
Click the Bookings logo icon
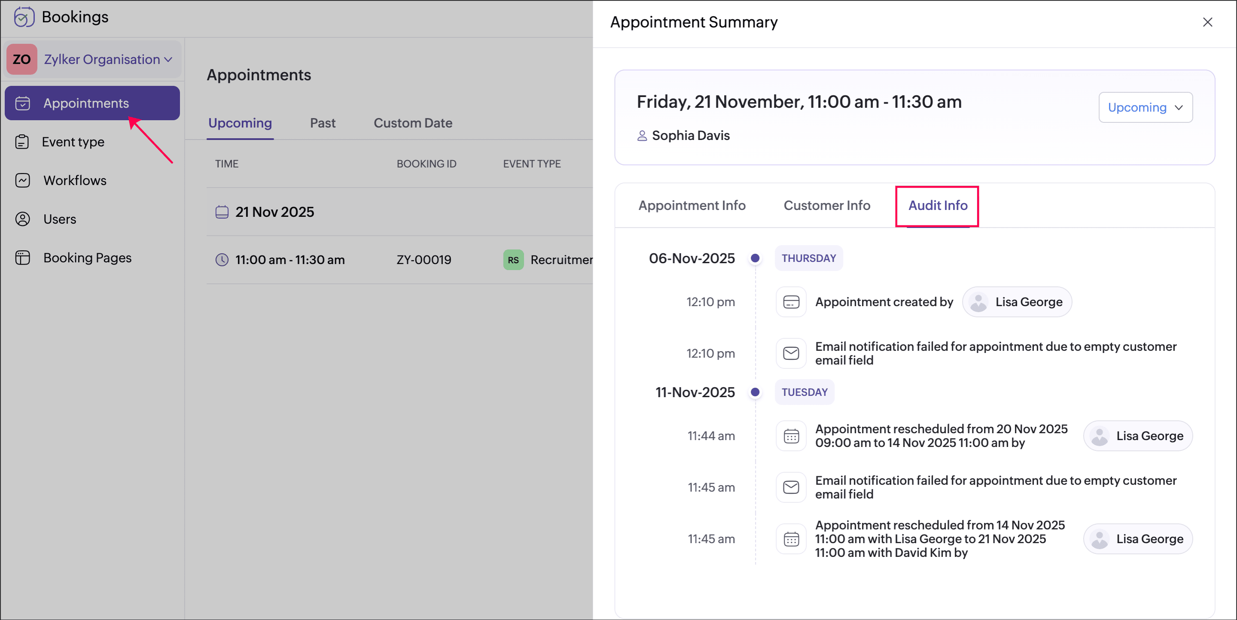point(24,17)
